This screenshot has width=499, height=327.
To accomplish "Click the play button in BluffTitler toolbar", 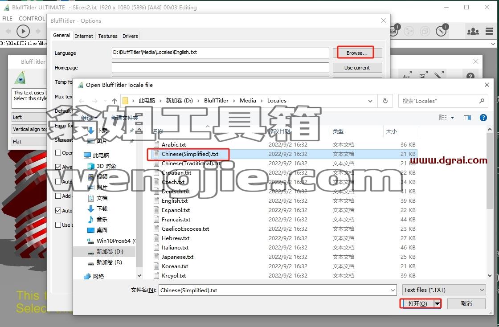I will (x=23, y=31).
